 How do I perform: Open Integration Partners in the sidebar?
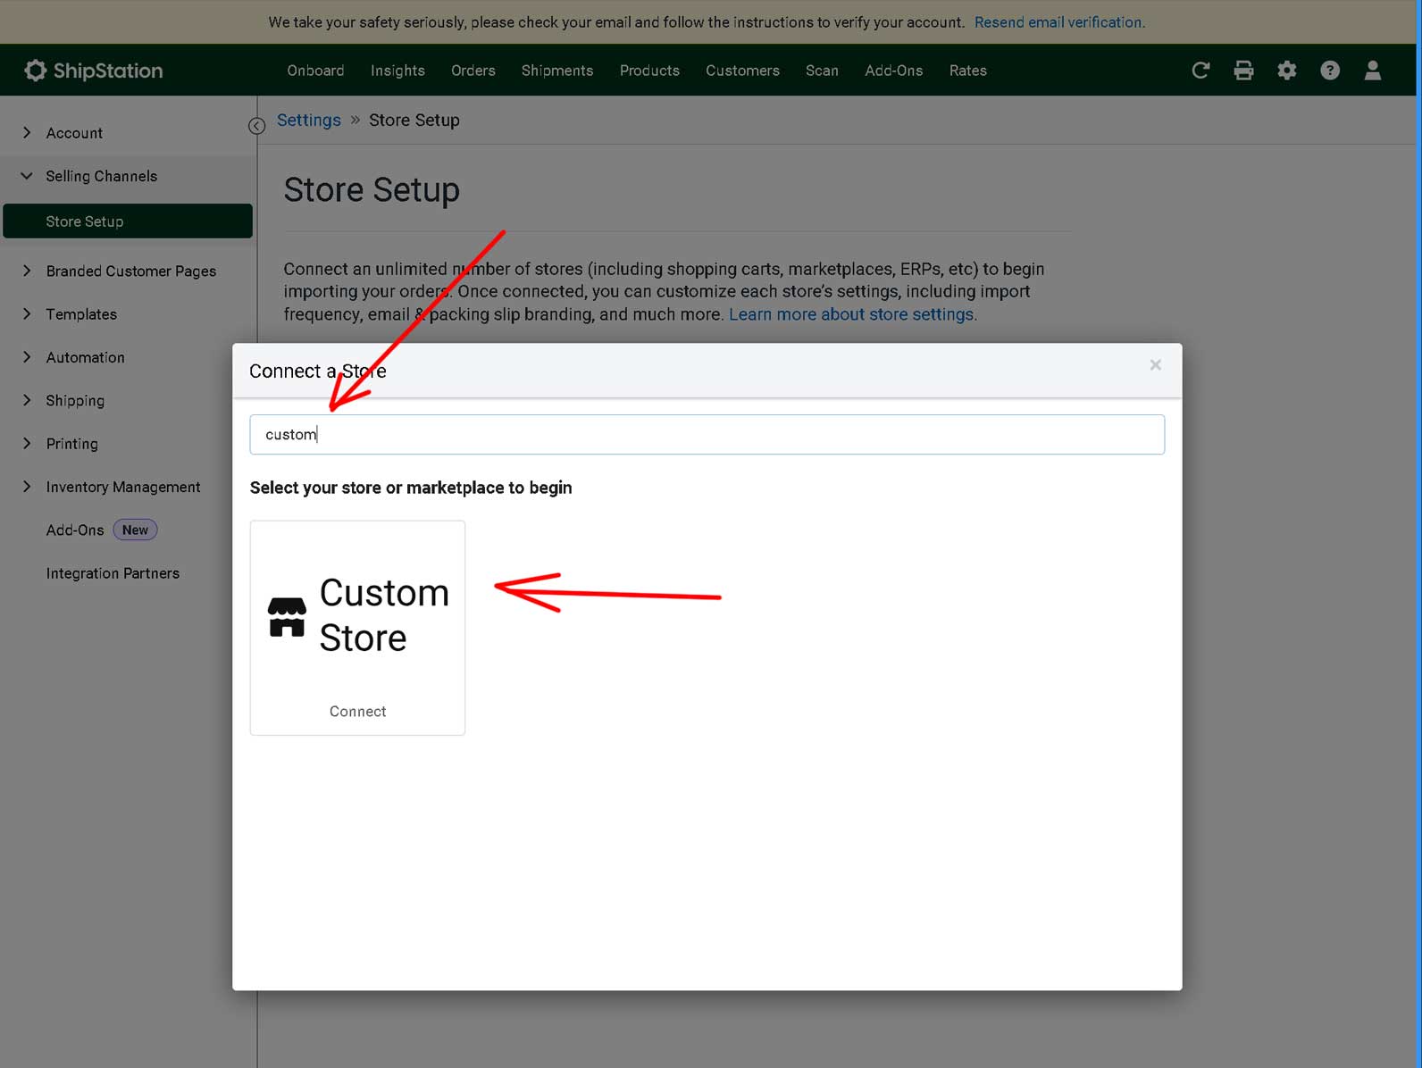coord(113,573)
